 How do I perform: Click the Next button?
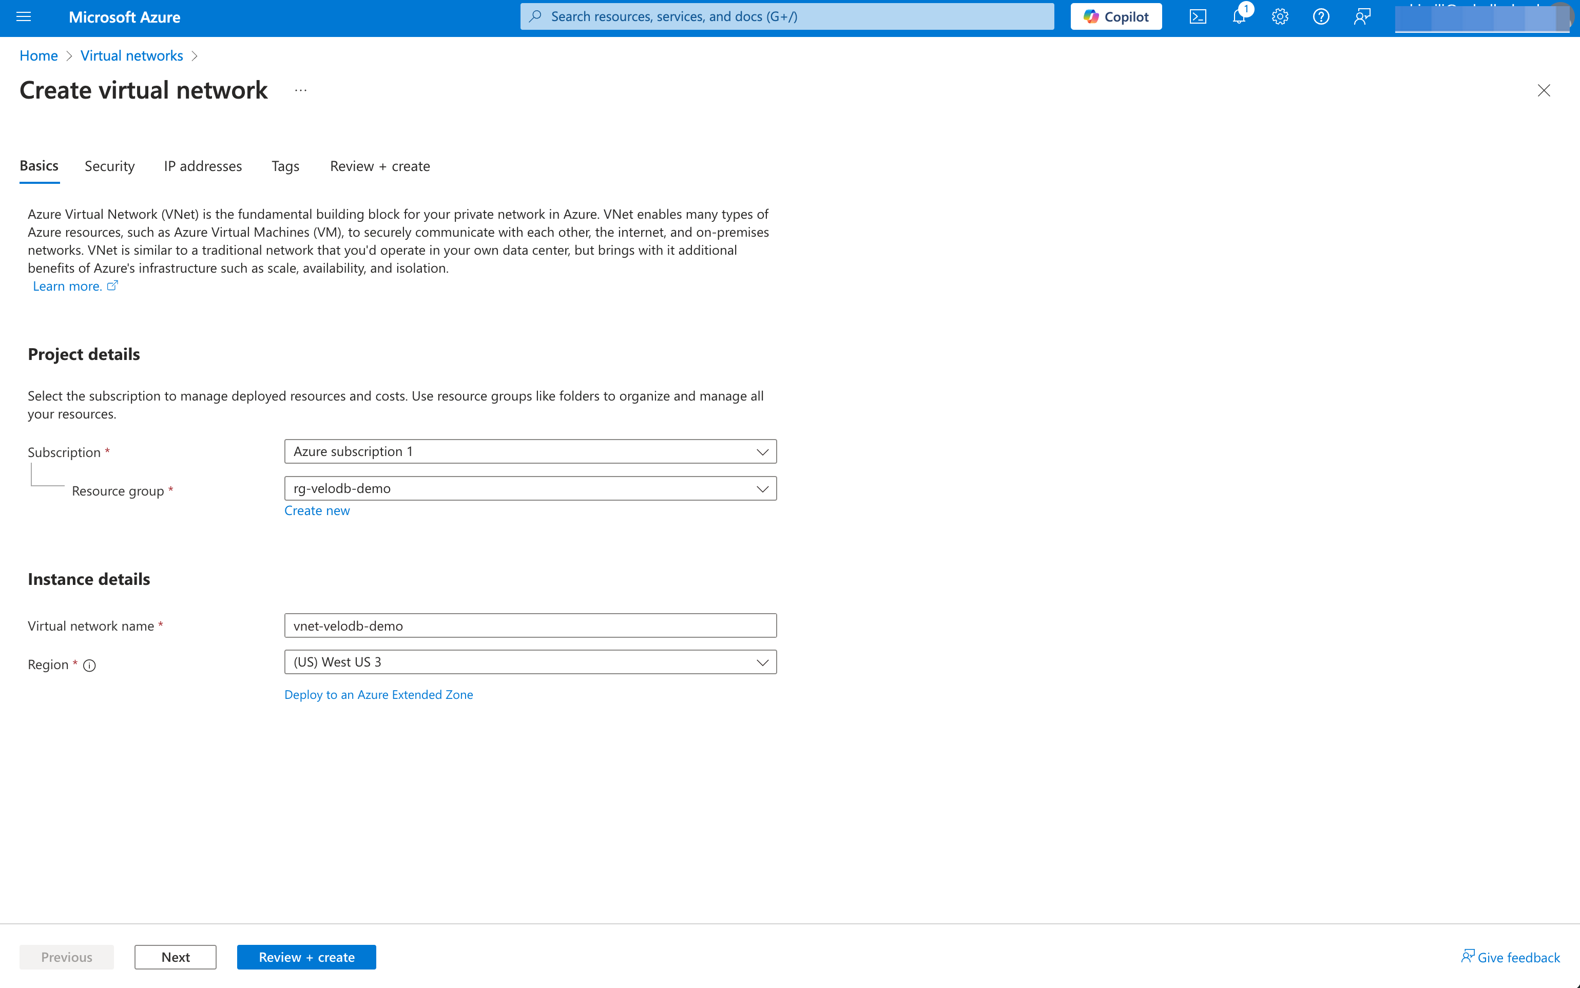175,957
